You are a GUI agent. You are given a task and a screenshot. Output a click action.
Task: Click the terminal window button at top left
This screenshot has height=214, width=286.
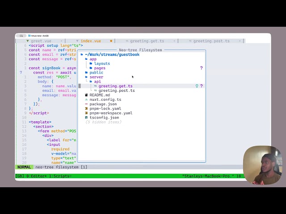coord(21,36)
